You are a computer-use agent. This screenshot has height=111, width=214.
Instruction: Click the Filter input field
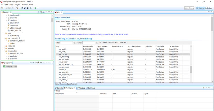tap(66, 43)
